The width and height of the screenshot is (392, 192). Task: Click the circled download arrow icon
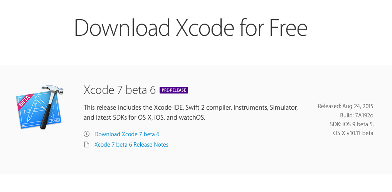86,134
